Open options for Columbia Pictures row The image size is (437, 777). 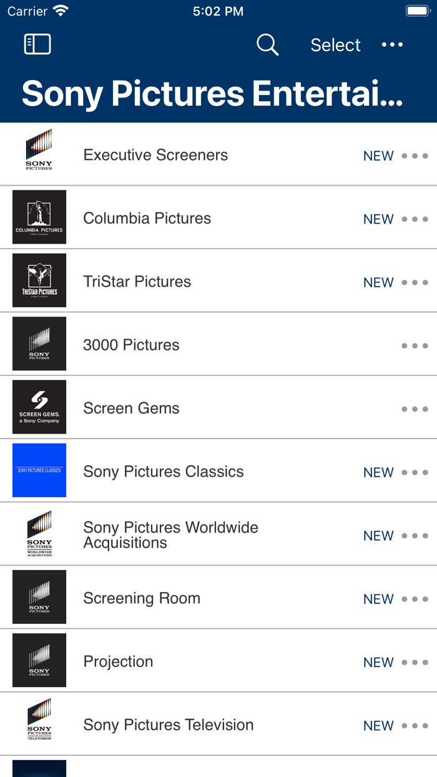415,219
